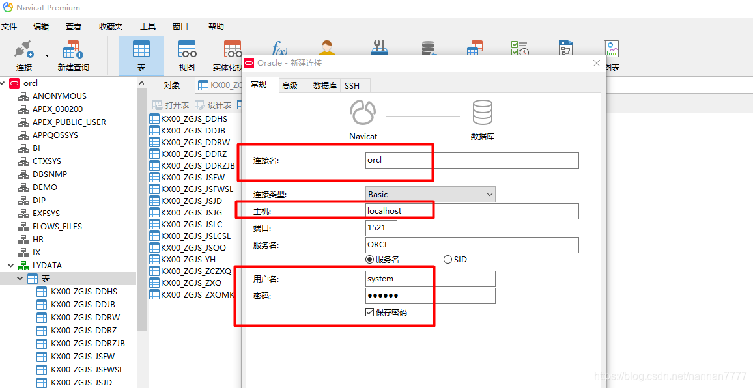Open the 查看 menu

tap(74, 27)
